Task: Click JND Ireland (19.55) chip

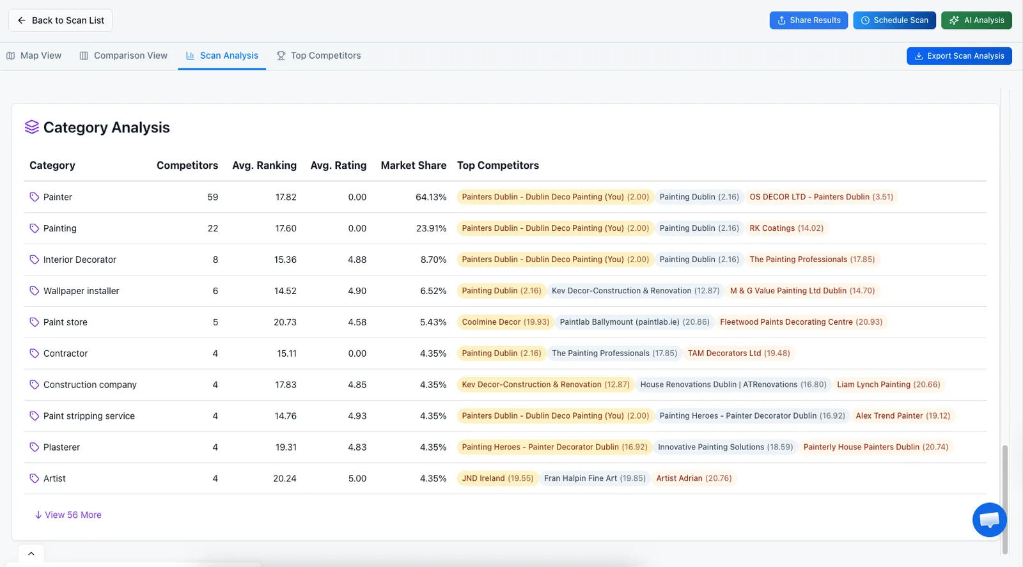Action: pos(497,478)
